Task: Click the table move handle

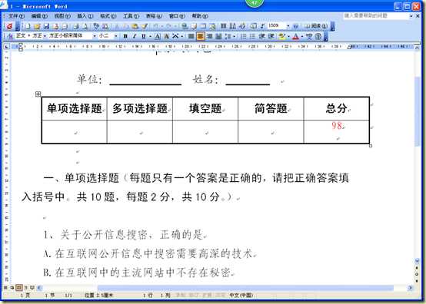Action: click(x=38, y=94)
